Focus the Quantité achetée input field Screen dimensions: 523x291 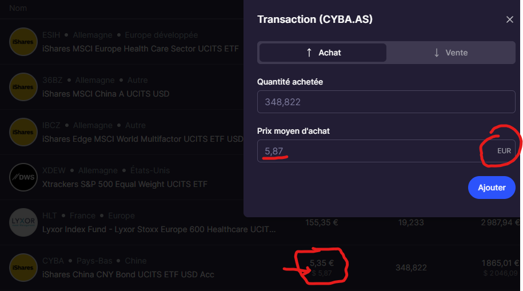386,102
